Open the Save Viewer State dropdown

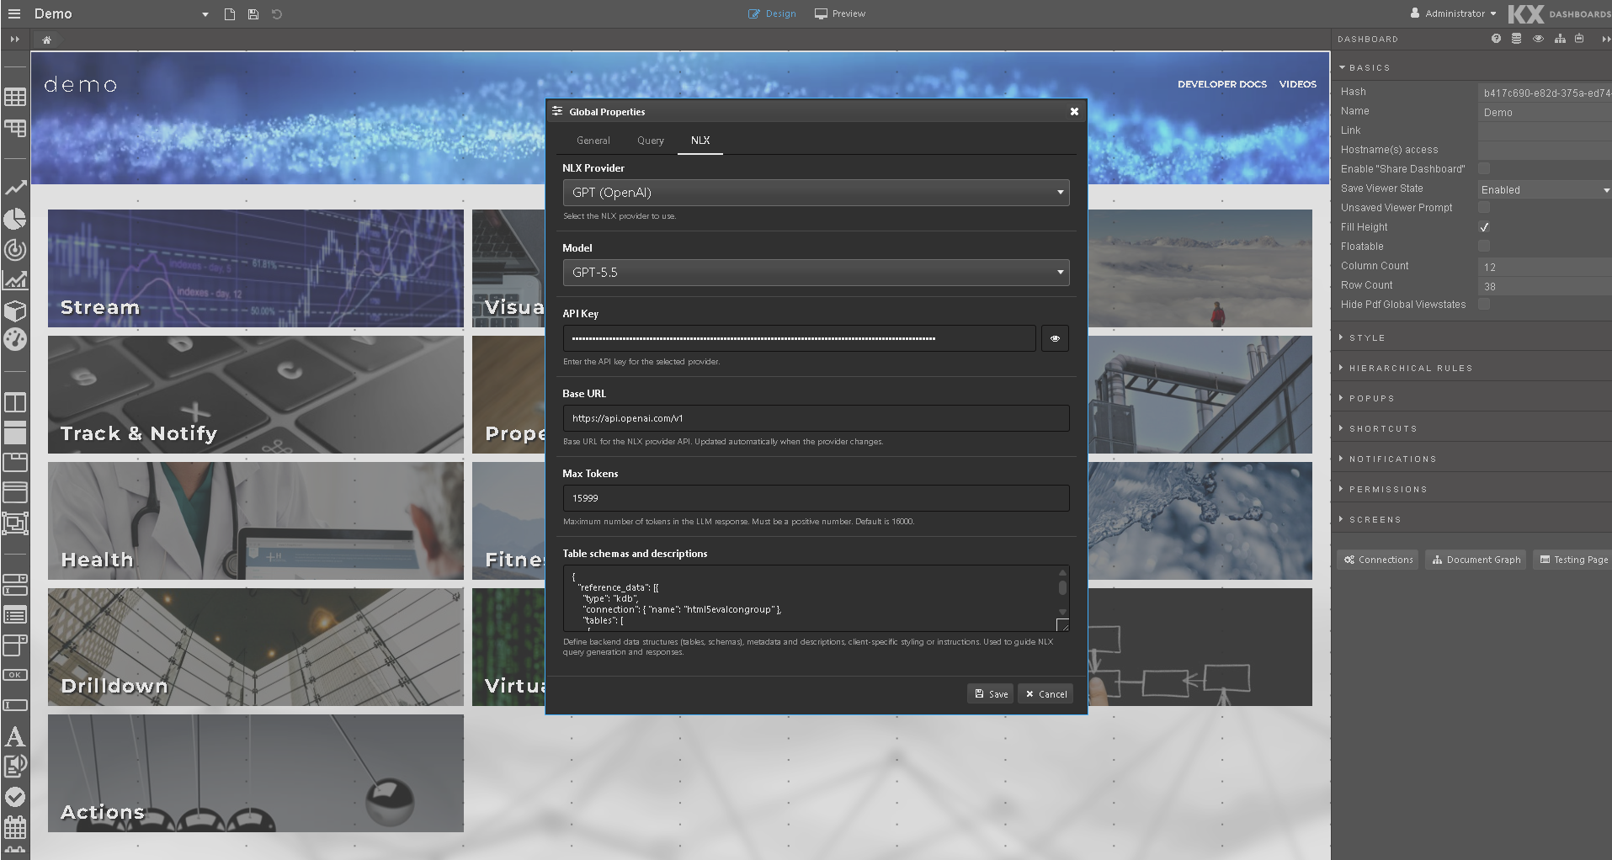(x=1545, y=190)
